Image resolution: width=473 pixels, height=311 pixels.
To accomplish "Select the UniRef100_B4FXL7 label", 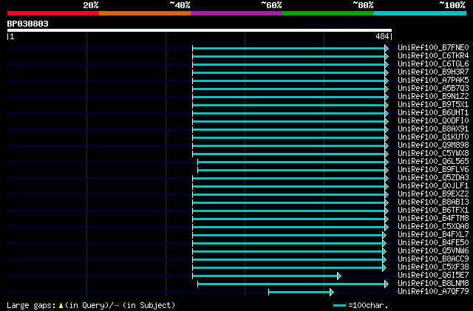I will pos(433,235).
